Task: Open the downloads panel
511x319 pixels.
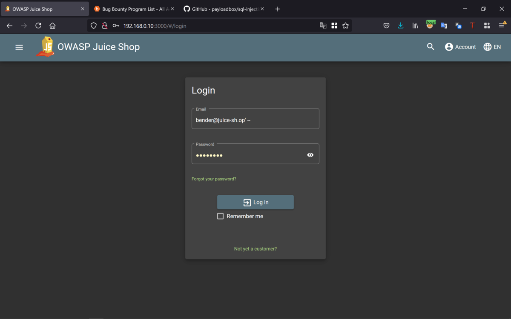Action: tap(401, 26)
